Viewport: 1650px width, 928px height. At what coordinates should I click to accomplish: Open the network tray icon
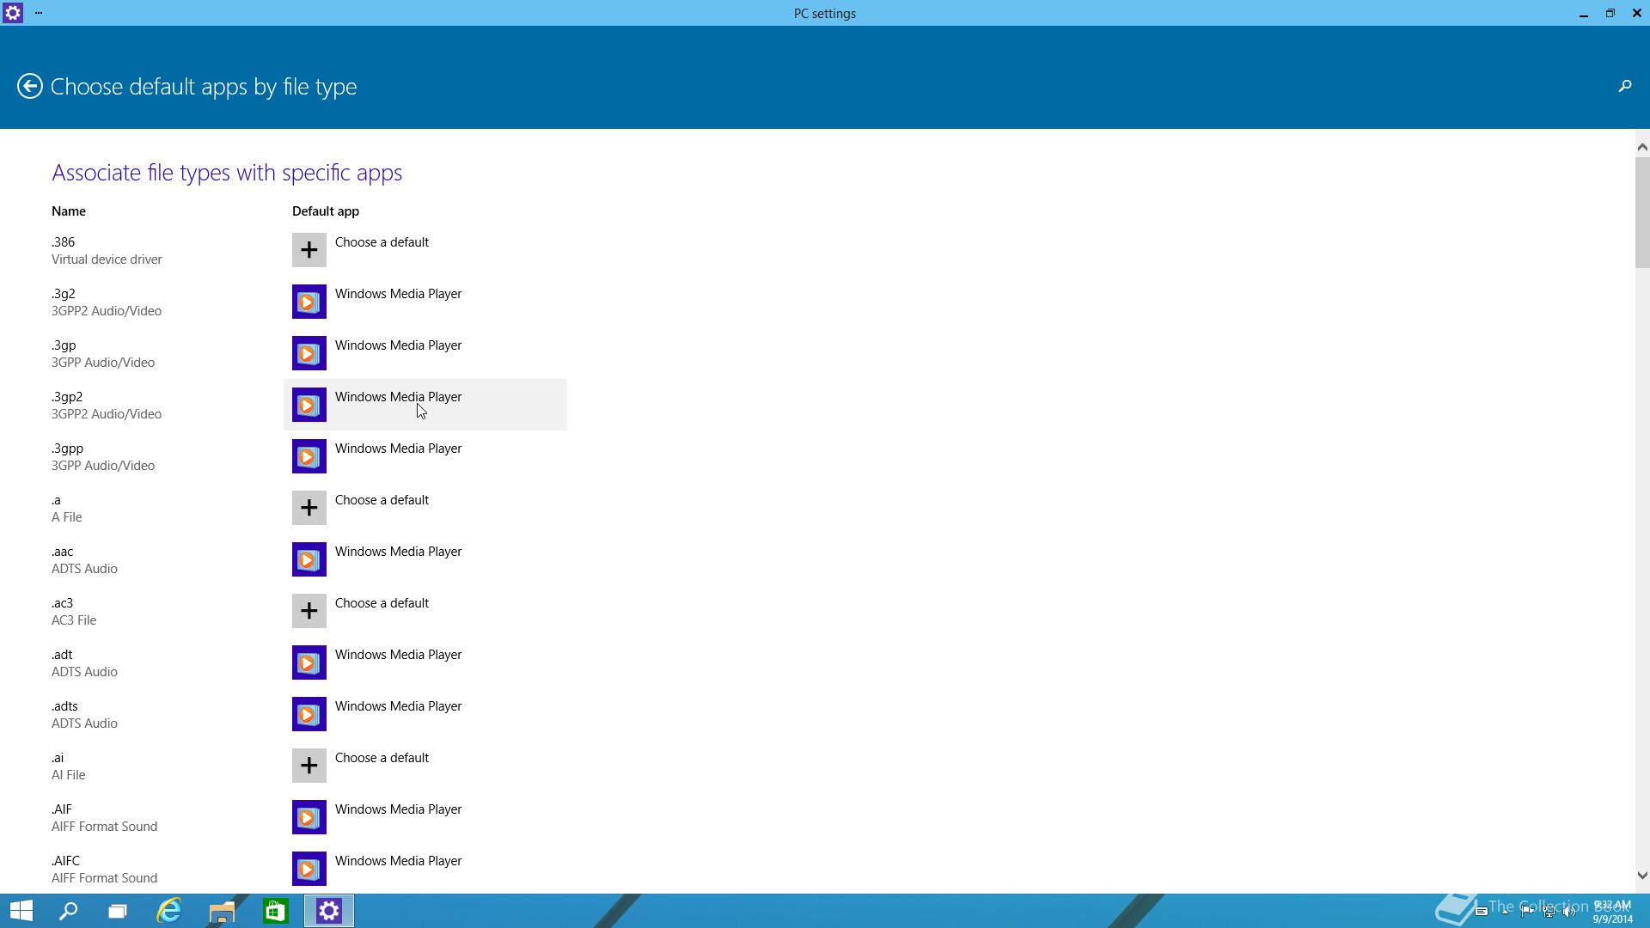1549,912
